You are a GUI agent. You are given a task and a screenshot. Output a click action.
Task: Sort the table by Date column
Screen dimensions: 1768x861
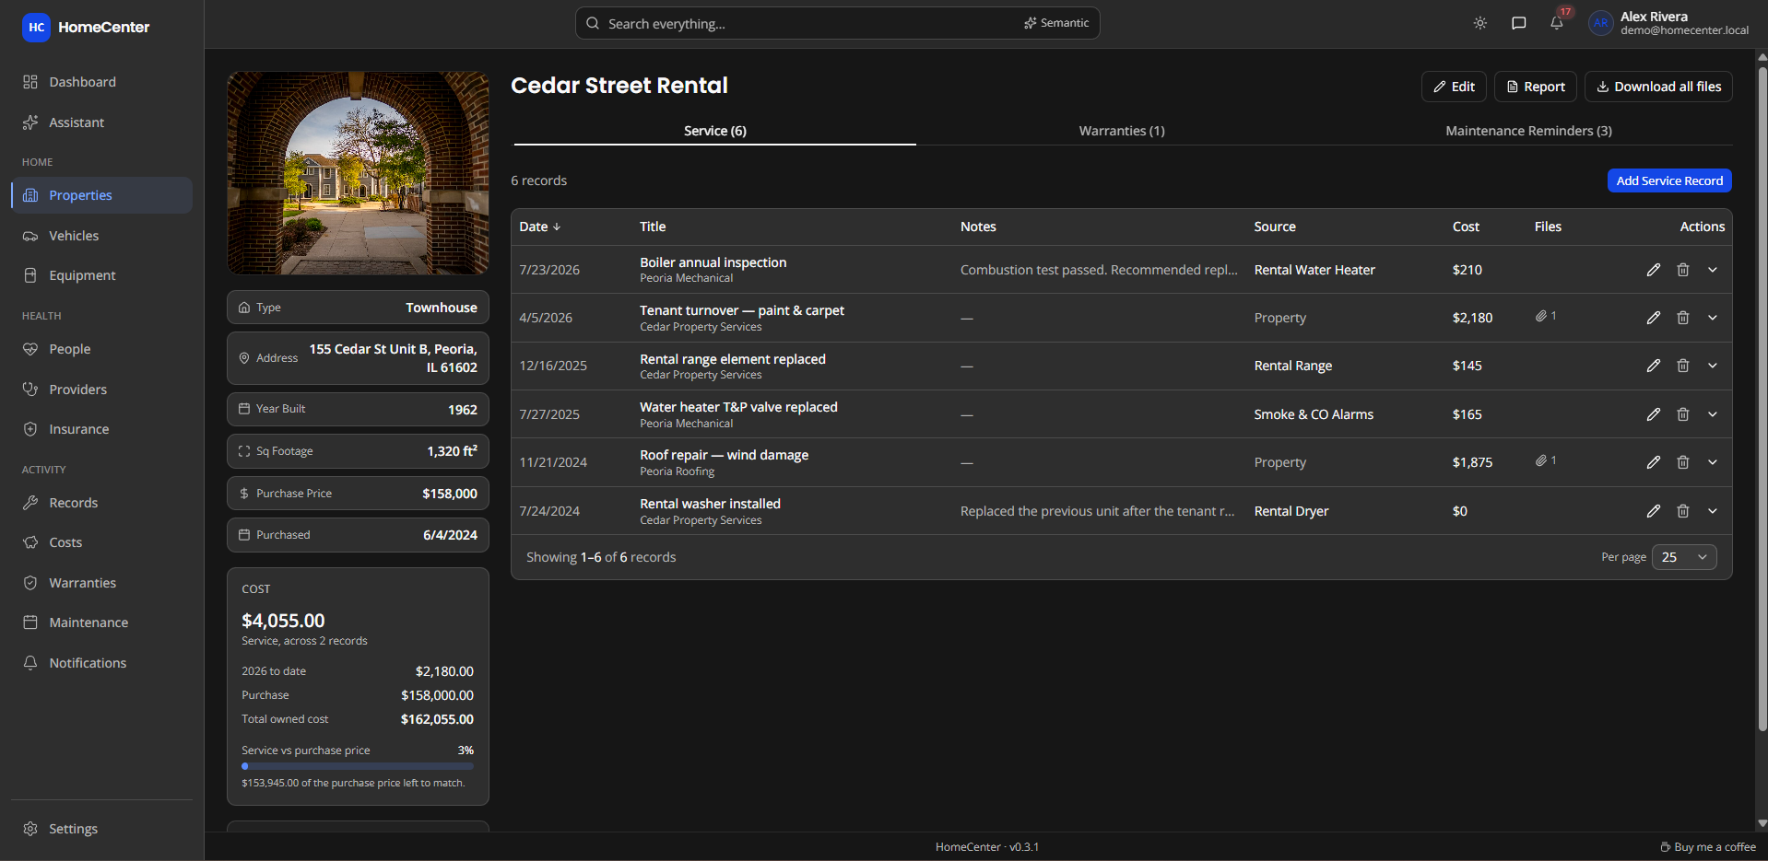(x=539, y=227)
